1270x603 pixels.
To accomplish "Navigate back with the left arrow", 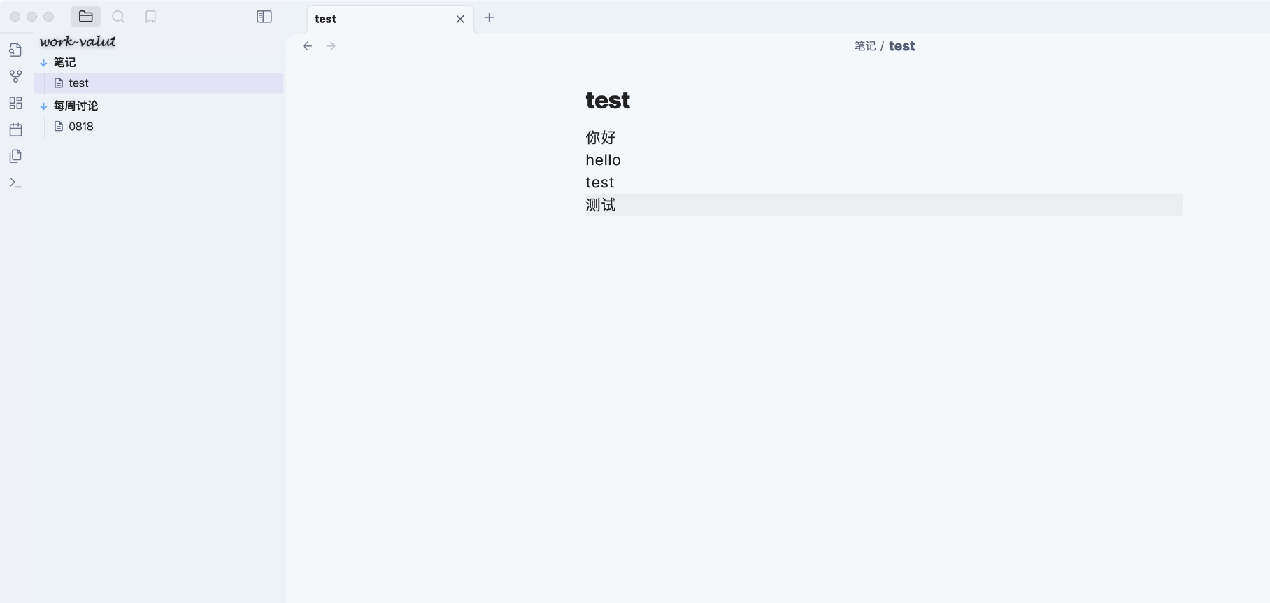I will tap(308, 46).
